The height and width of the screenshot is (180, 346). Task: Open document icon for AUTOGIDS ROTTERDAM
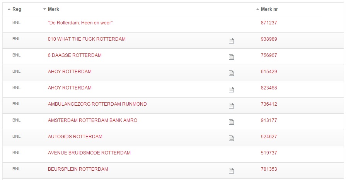pyautogui.click(x=231, y=138)
